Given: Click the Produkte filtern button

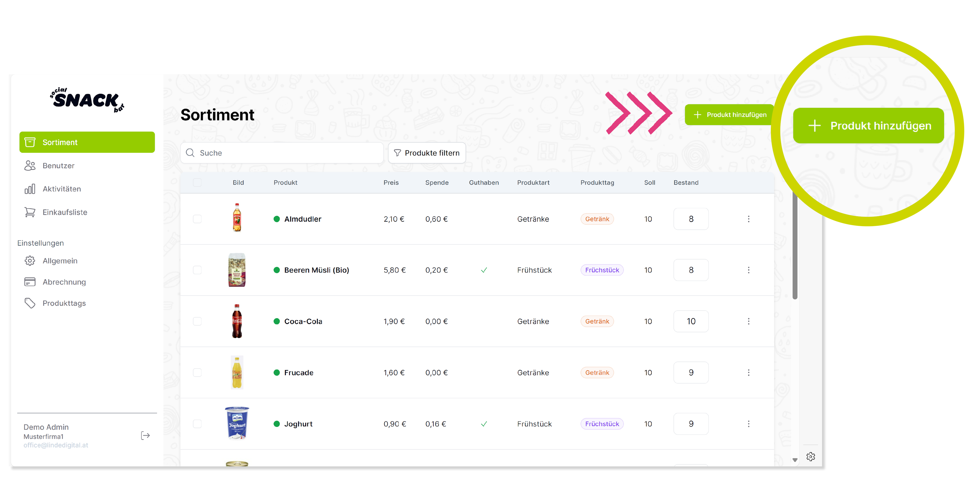Looking at the screenshot, I should (x=427, y=153).
